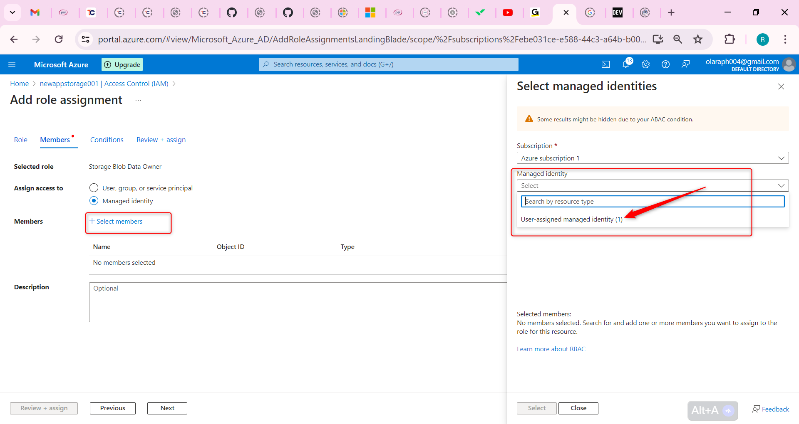Click the Learn more about RBAC link
This screenshot has width=799, height=424.
tap(551, 349)
